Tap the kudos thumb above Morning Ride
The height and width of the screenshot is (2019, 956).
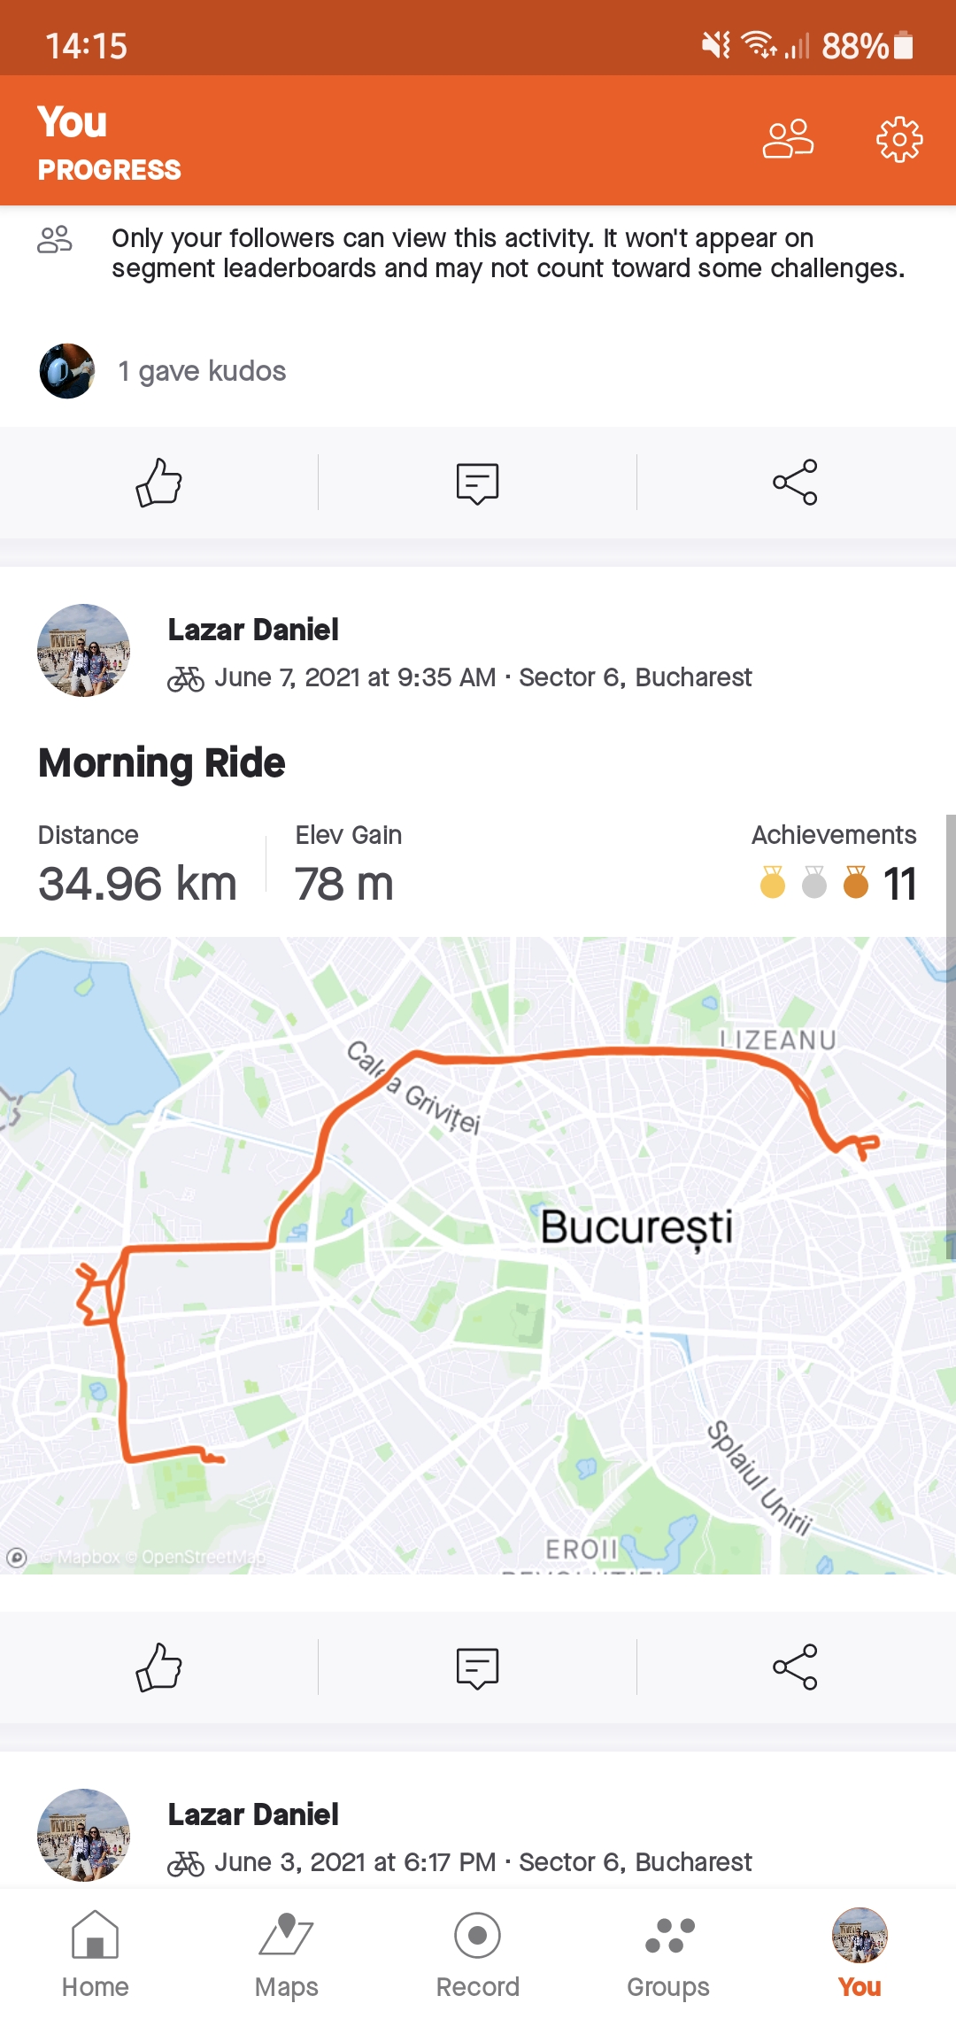coord(159,483)
